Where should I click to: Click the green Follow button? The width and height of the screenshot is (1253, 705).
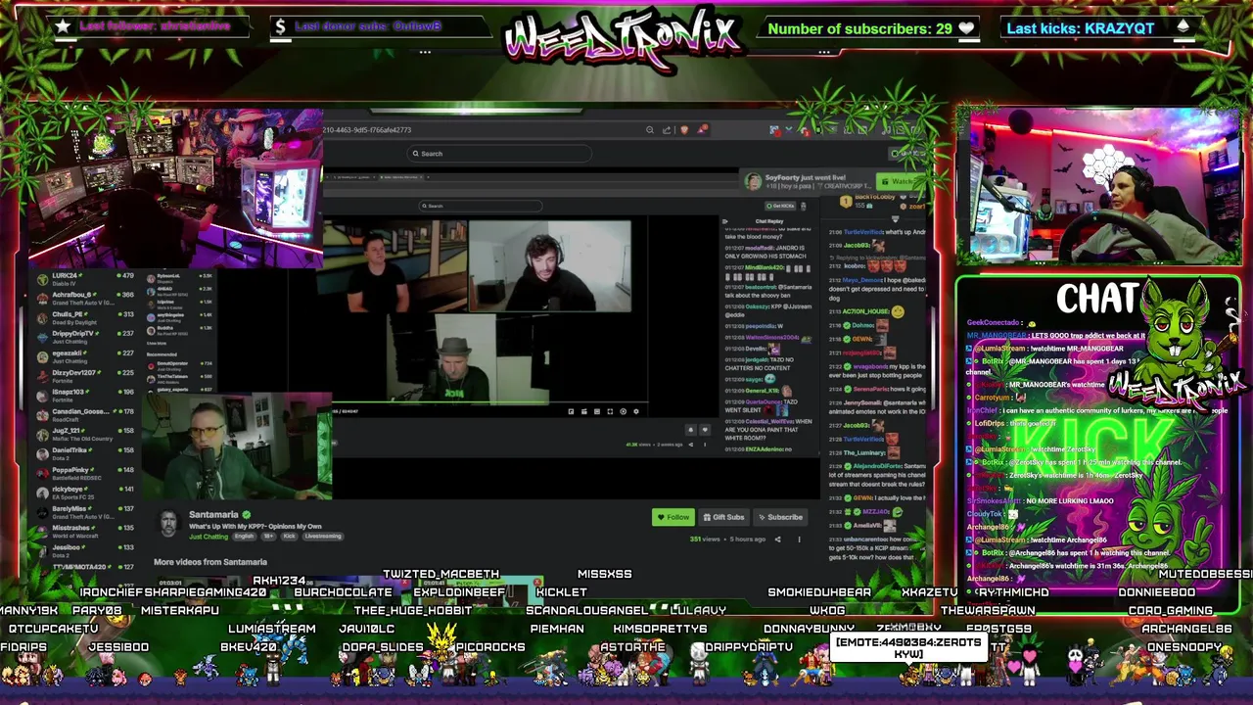[x=673, y=517]
